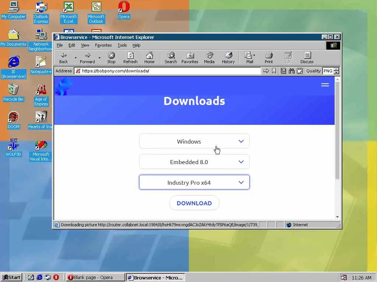
Task: Select the Outlook Express desktop icon
Action: [41, 12]
